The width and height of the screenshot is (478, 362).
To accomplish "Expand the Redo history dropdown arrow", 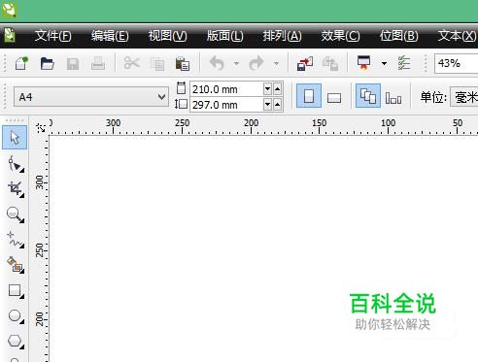I will (x=276, y=63).
